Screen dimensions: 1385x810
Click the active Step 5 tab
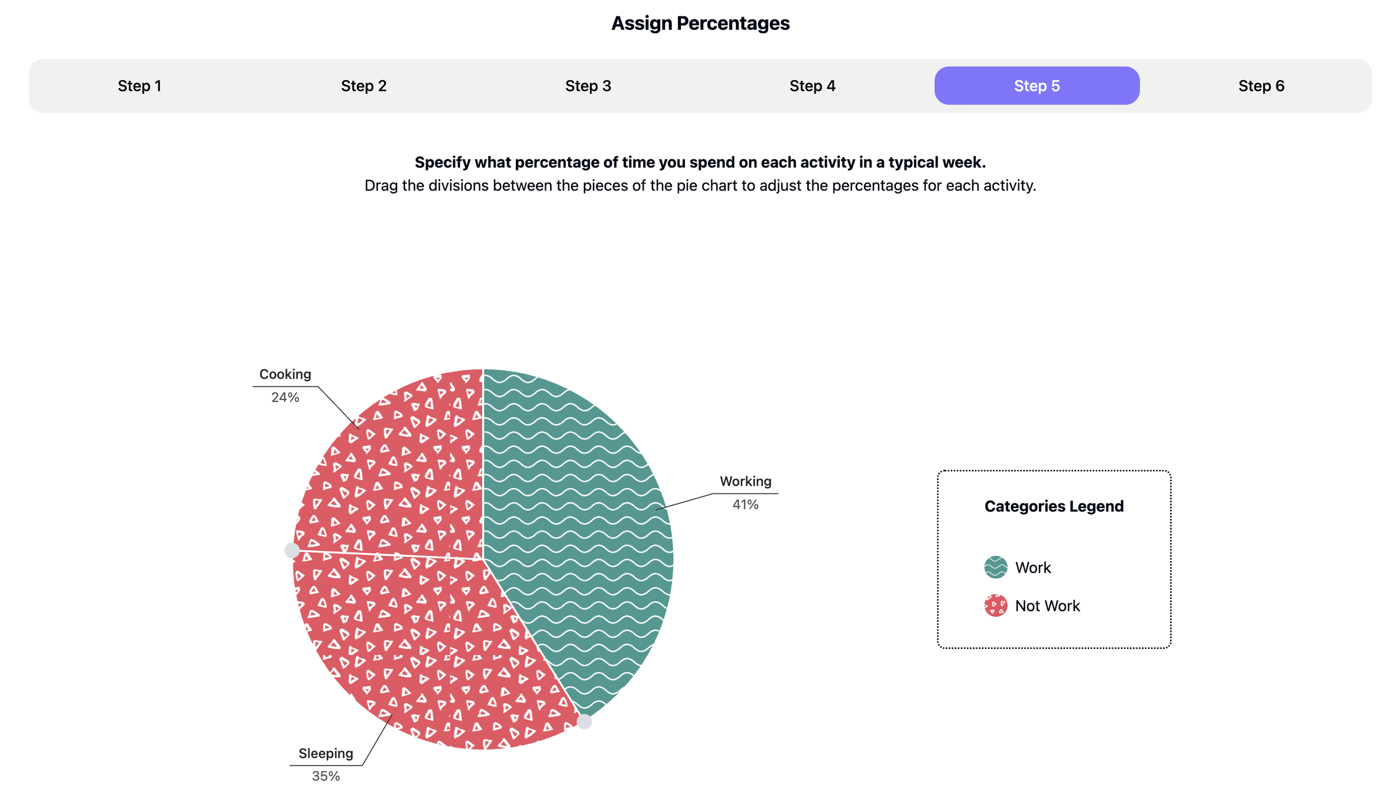(1037, 86)
